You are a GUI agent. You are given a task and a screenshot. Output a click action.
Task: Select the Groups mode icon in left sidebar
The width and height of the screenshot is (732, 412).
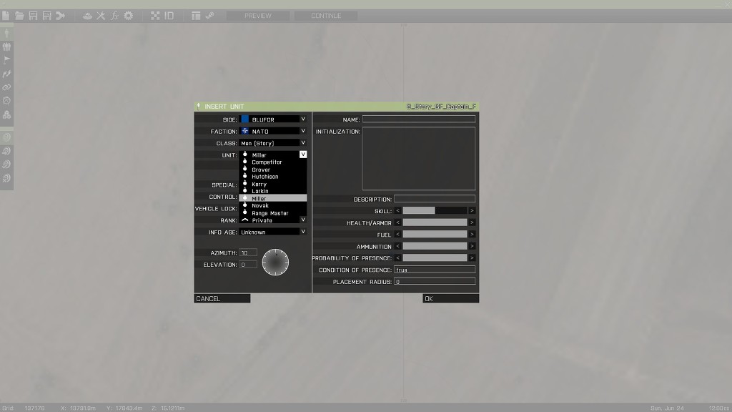7,46
